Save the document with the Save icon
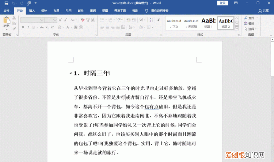 tap(6, 3)
